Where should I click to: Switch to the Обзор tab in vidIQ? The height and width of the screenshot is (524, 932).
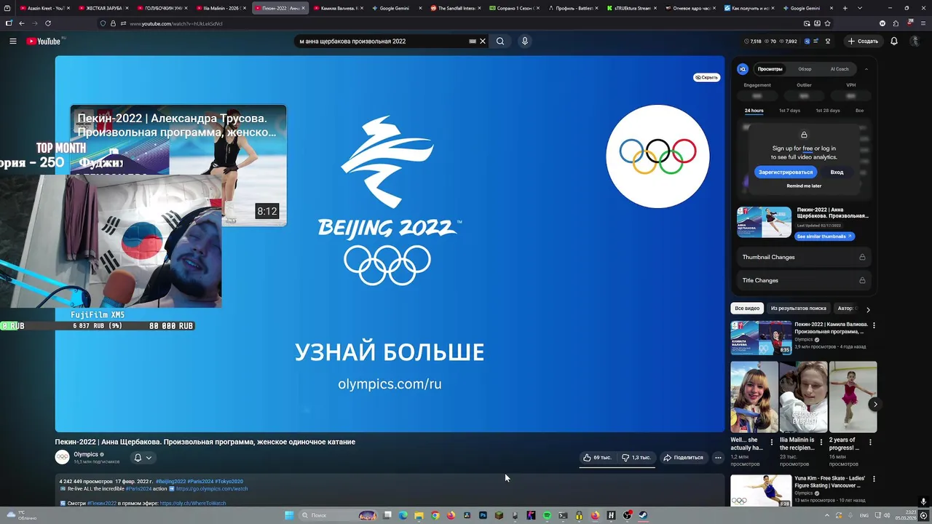(805, 69)
